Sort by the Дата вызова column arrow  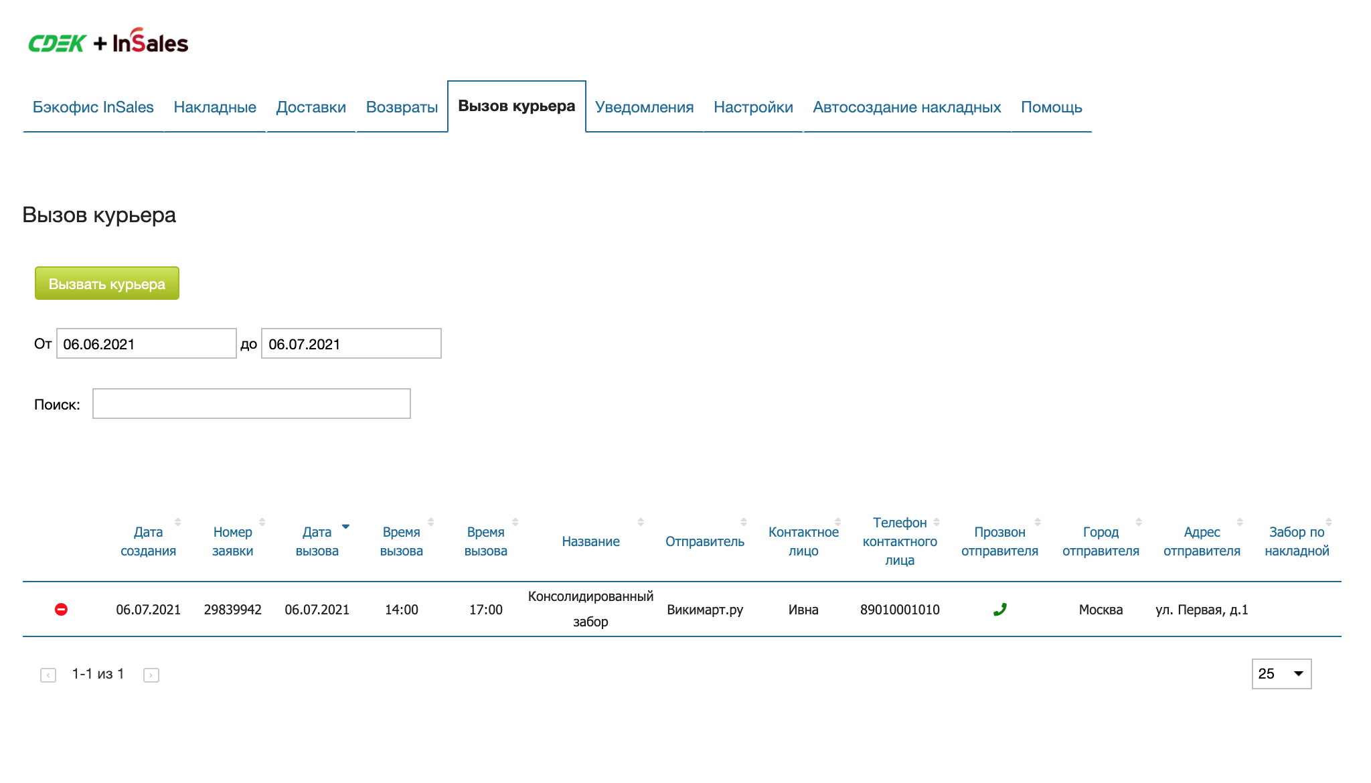point(345,527)
